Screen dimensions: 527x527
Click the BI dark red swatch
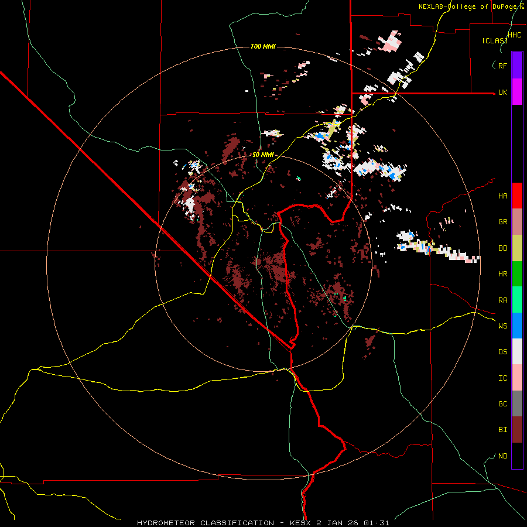(517, 430)
